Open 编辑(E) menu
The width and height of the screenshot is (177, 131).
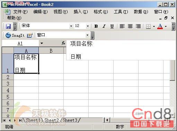click(x=41, y=12)
